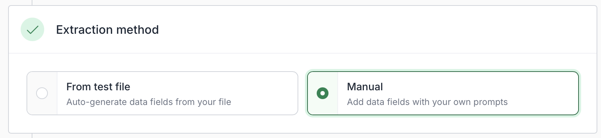Click the vertical step connector line above the checkmark
The height and width of the screenshot is (138, 601).
click(x=32, y=3)
